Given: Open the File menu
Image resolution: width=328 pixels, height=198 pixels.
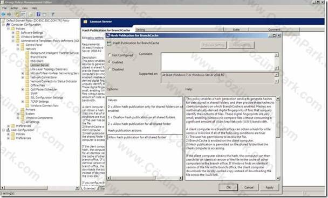Looking at the screenshot, I should coord(4,8).
